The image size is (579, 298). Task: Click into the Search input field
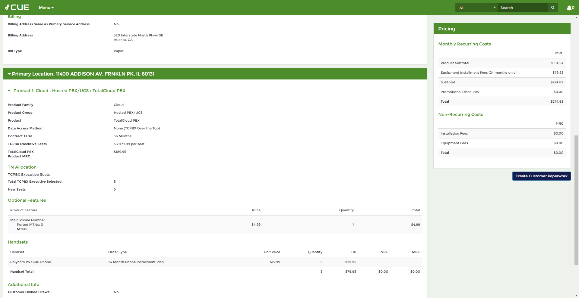tap(523, 8)
